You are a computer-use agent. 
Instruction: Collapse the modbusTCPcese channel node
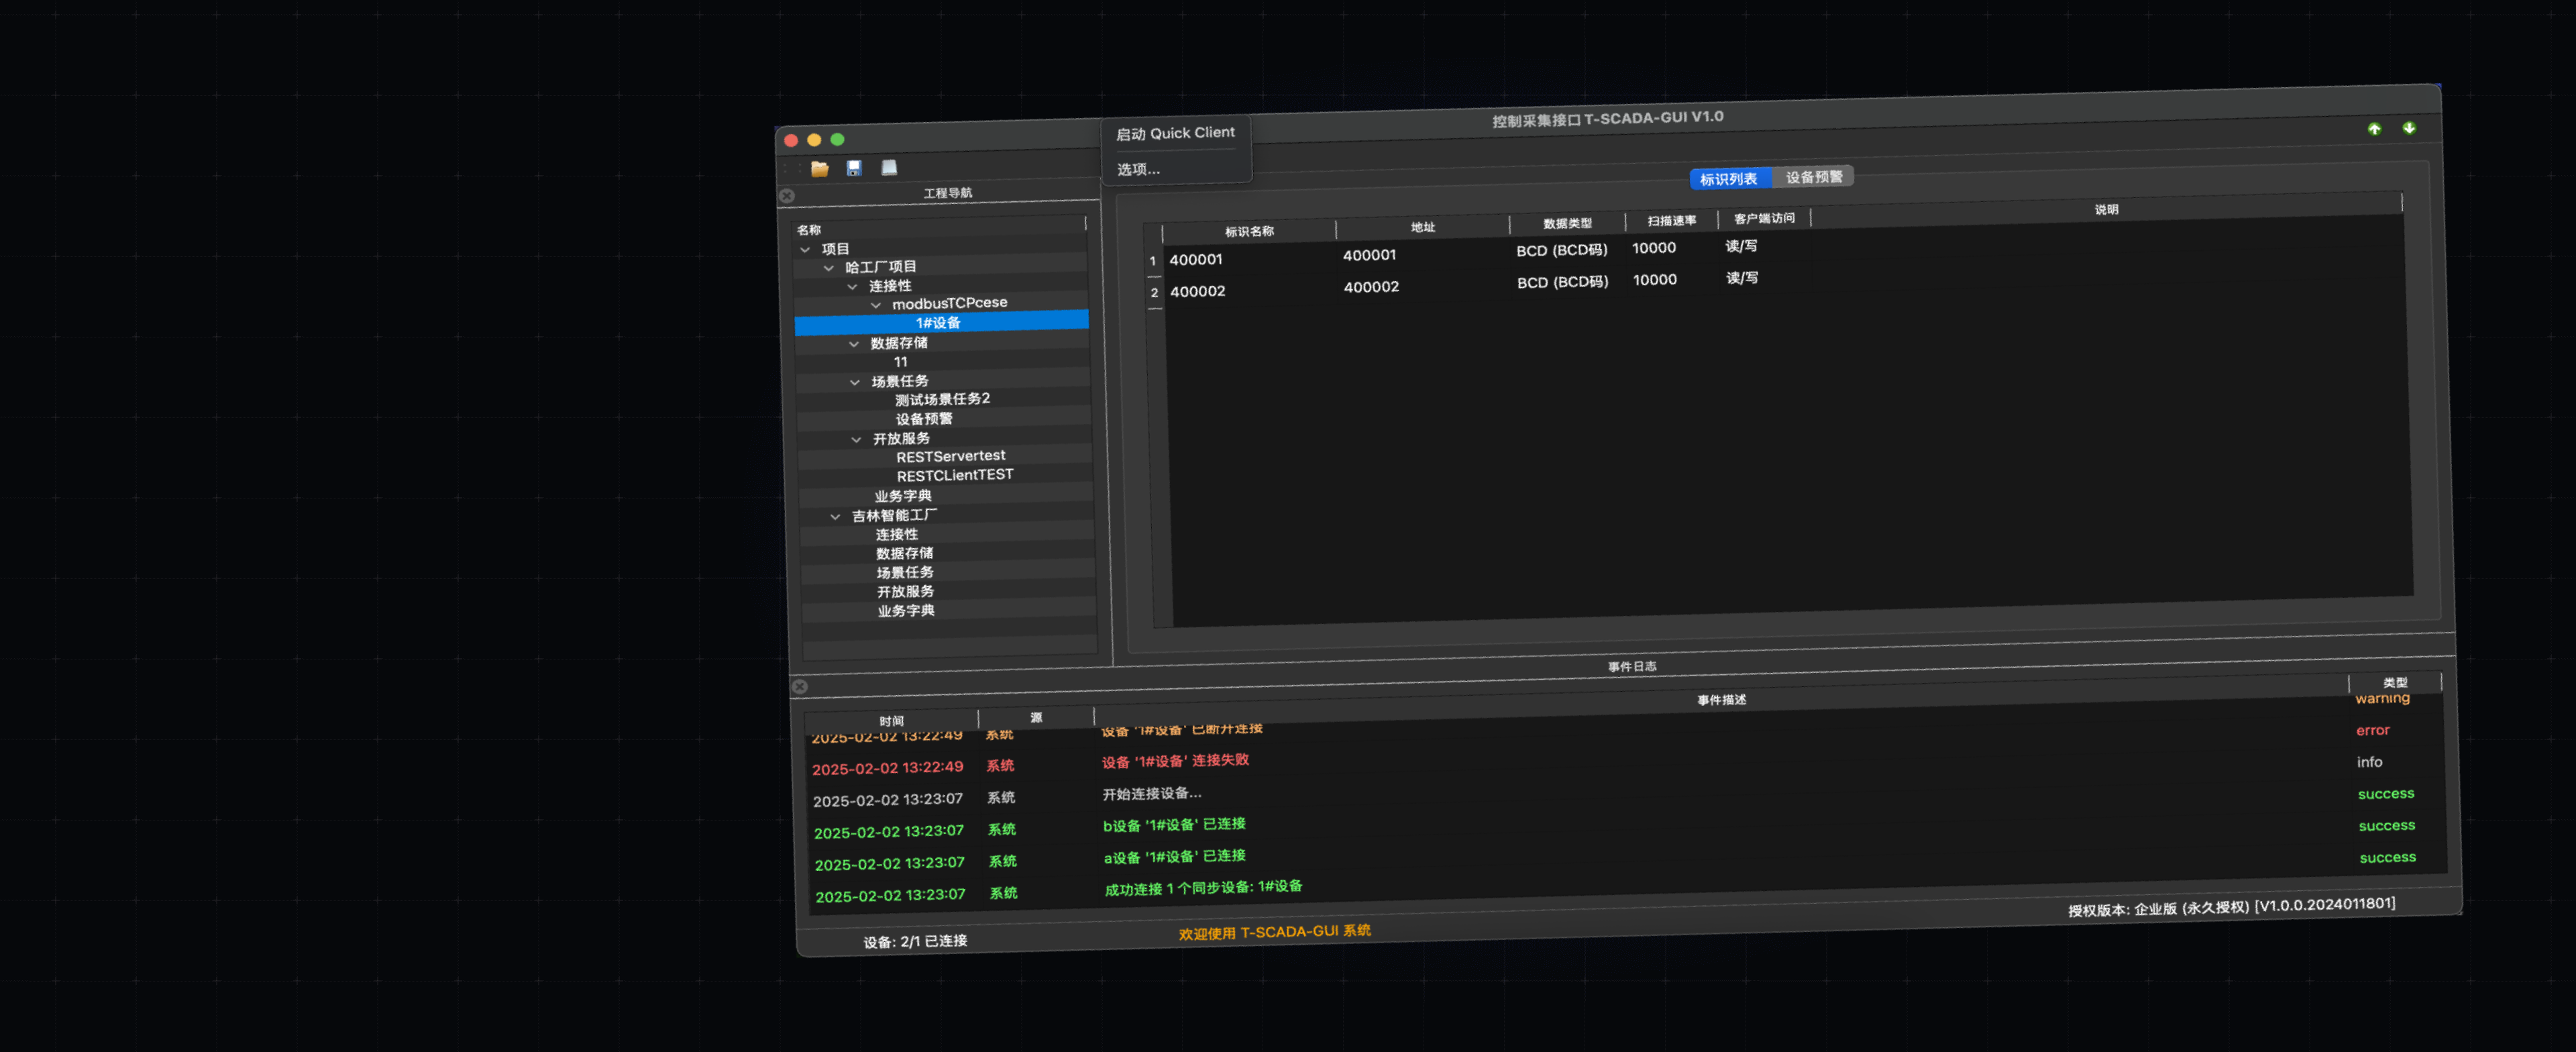[x=875, y=305]
